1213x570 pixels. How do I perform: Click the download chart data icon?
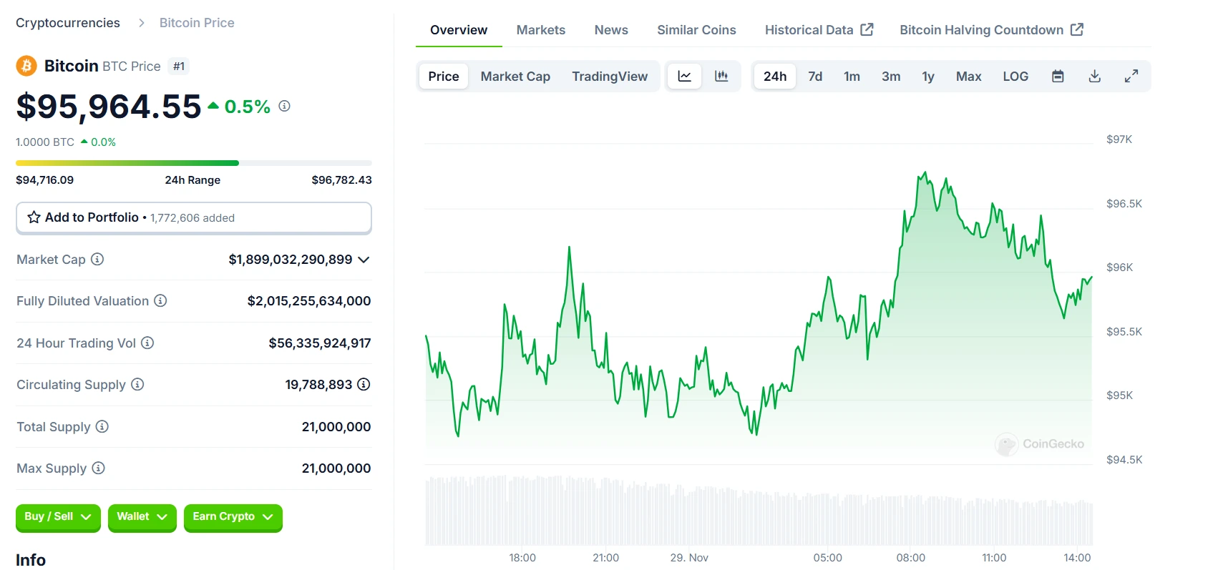[x=1094, y=76]
